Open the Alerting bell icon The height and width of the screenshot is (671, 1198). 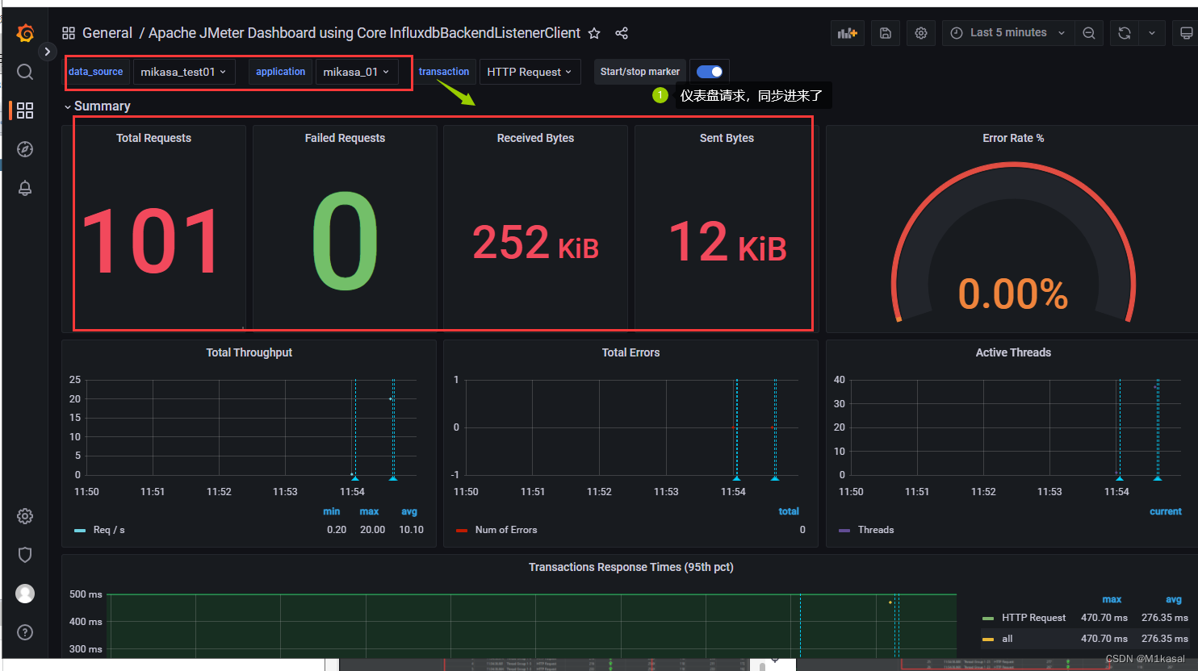[25, 188]
